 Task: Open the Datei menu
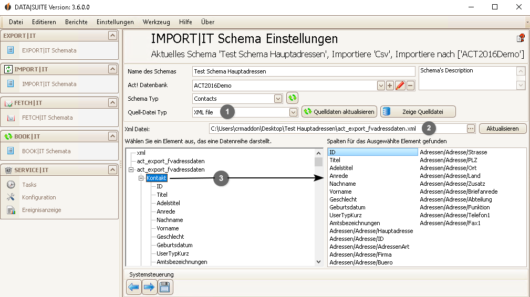pos(16,22)
